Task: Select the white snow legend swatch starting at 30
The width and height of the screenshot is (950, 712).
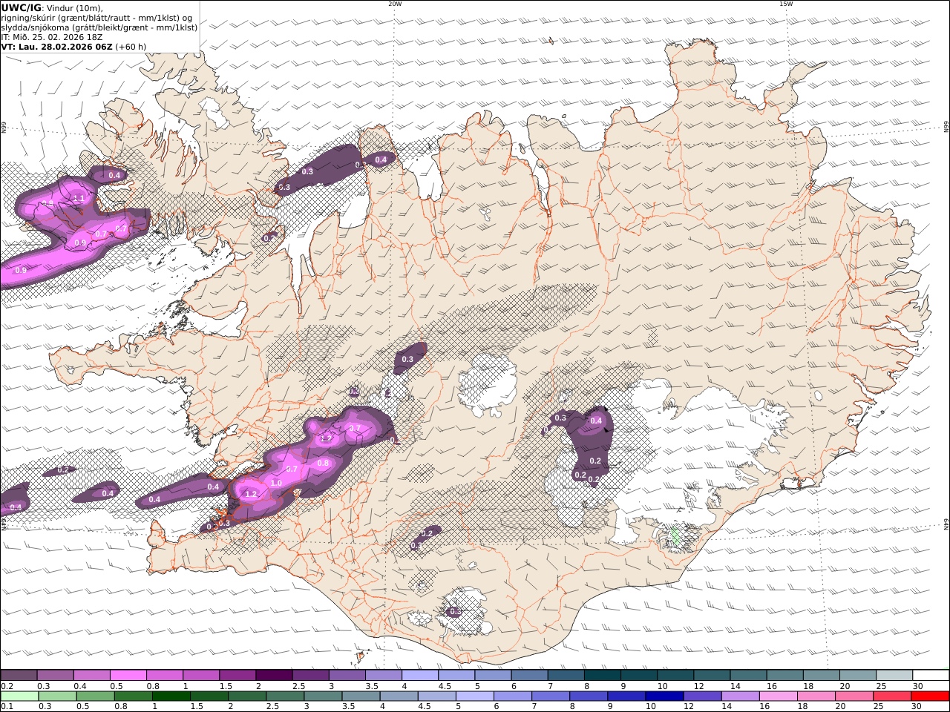Action: coord(931,675)
